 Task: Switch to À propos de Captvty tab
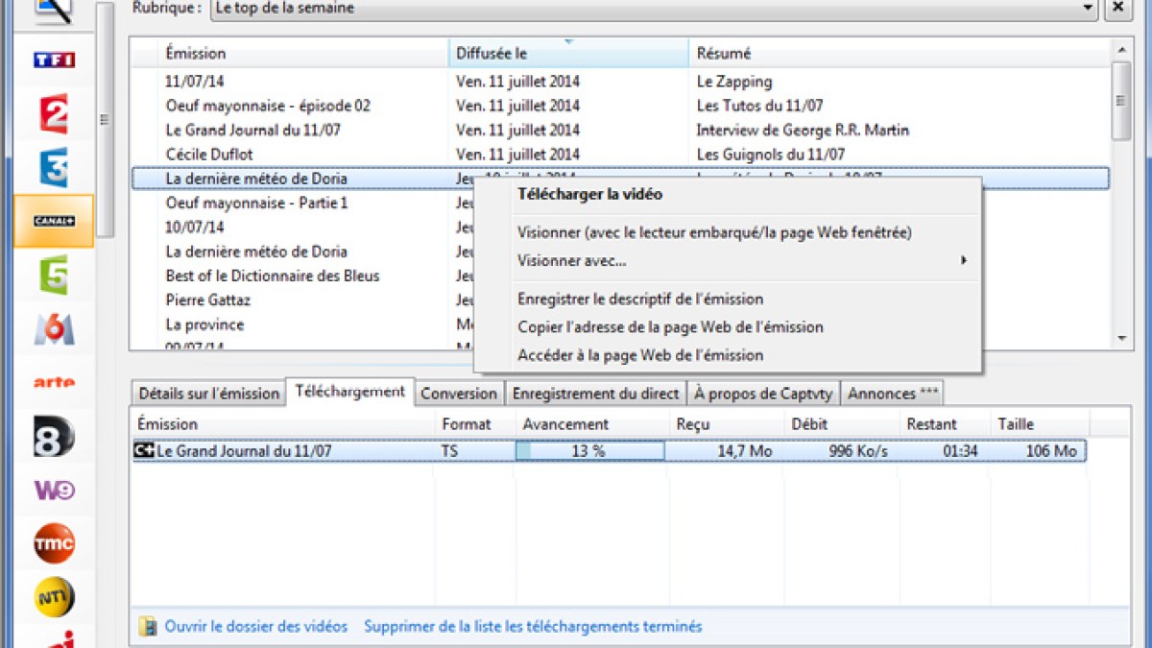763,394
